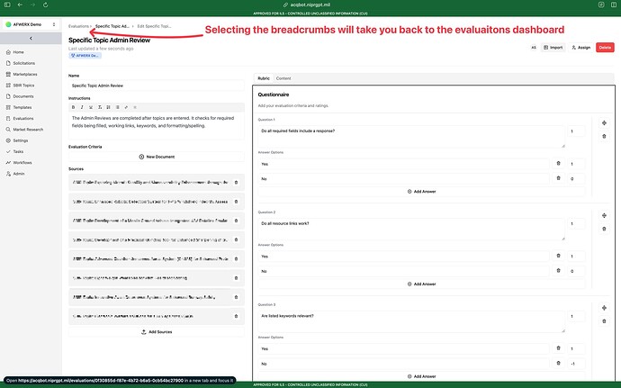This screenshot has width=621, height=388.
Task: Click the link icon in Instructions toolbar
Action: [126, 107]
